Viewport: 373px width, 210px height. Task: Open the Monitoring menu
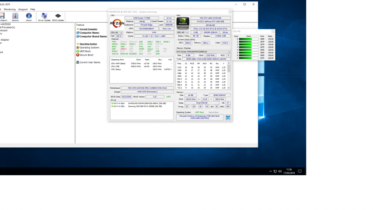pos(10,9)
